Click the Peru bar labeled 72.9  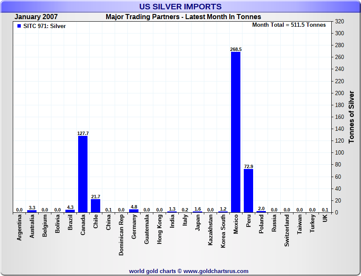pos(248,191)
